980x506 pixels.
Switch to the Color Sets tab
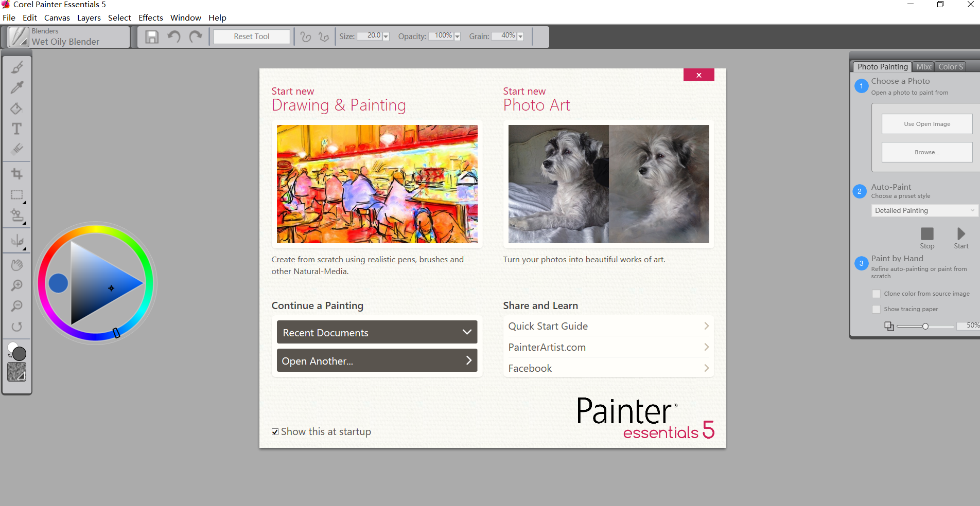click(x=950, y=67)
